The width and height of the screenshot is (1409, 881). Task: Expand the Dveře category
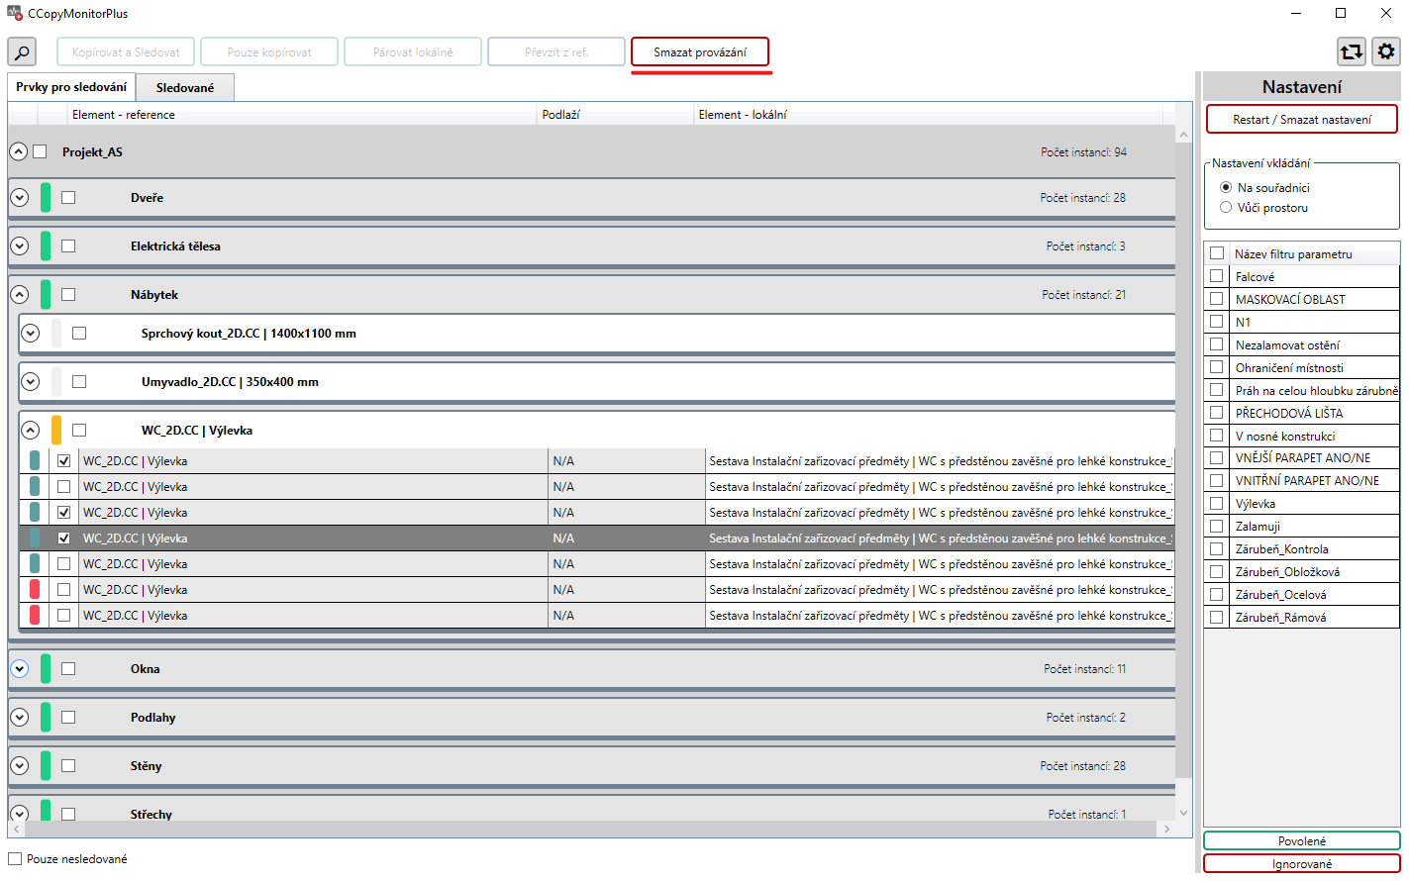19,197
